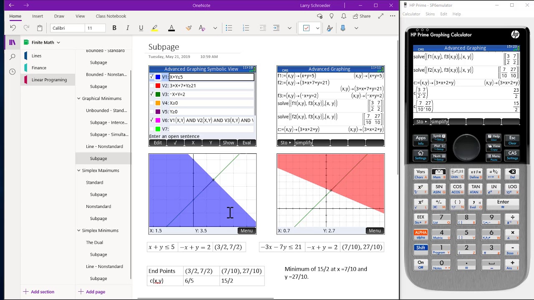Image resolution: width=534 pixels, height=300 pixels.
Task: Go back using OneNote back arrow
Action: [x=11, y=5]
